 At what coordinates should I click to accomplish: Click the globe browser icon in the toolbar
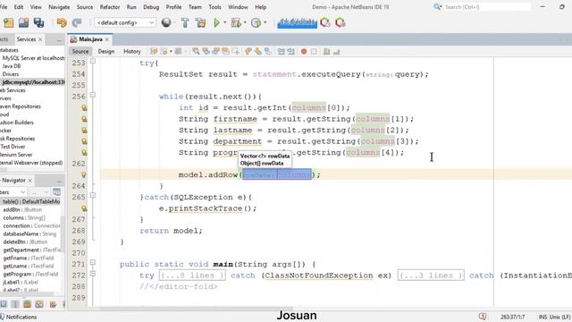click(x=166, y=22)
